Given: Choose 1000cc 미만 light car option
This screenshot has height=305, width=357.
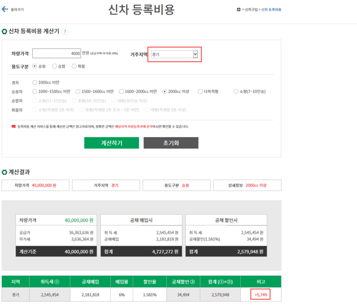Looking at the screenshot, I should tap(34, 83).
